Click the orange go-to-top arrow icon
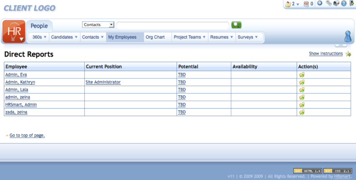 pos(7,136)
